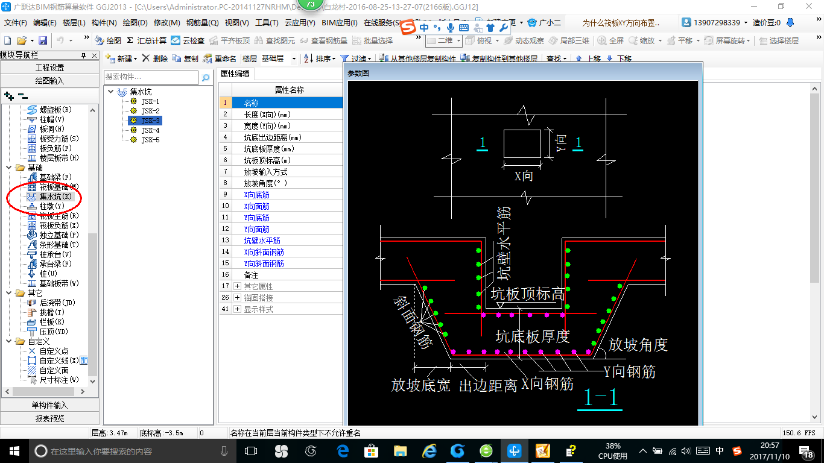This screenshot has height=463, width=824.
Task: Select 自定义点 in the tree
Action: coord(54,351)
